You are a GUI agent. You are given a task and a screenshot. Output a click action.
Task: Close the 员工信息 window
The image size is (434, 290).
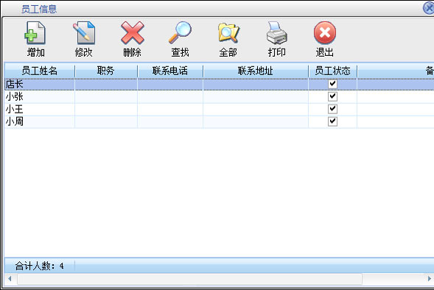[x=429, y=8]
